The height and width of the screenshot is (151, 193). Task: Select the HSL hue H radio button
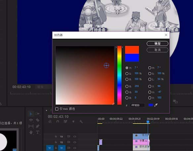point(150,68)
